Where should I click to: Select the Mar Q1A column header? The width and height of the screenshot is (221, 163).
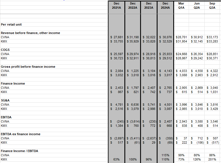coord(181,6)
